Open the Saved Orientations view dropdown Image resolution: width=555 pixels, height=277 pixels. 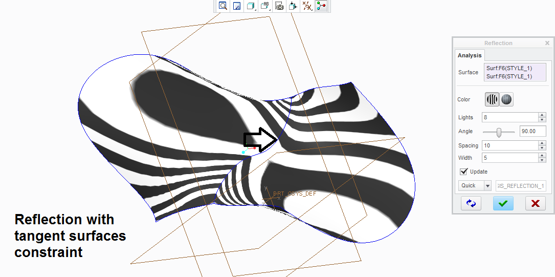pyautogui.click(x=265, y=6)
